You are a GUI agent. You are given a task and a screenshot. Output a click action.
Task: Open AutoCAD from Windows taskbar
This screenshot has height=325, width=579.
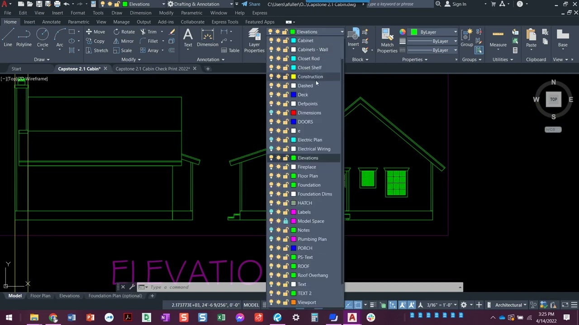(352, 318)
